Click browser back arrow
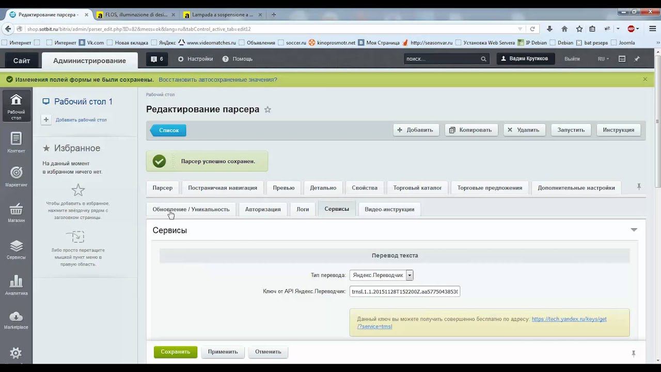Screen dimensions: 661x372 pos(8,29)
